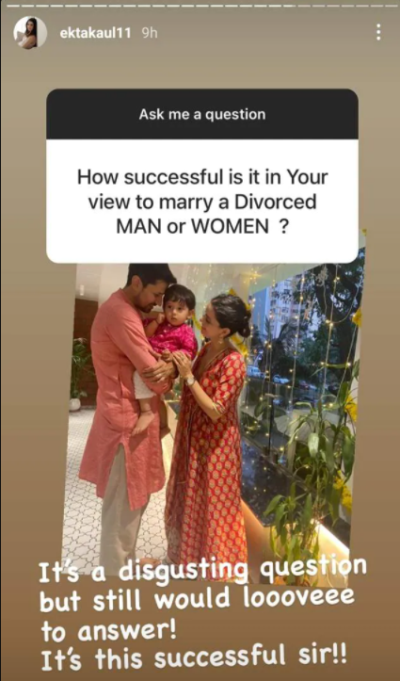Select the divorced man or women question box
The height and width of the screenshot is (681, 400).
202,201
